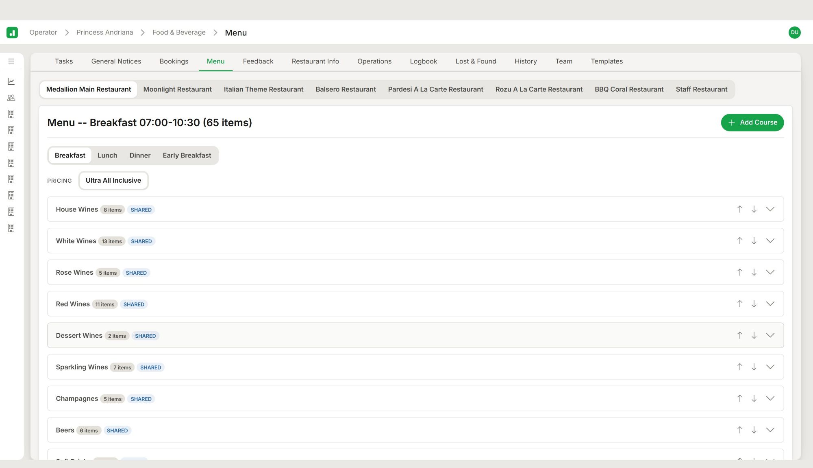Expand the Dessert Wines course
This screenshot has height=468, width=813.
pos(770,335)
